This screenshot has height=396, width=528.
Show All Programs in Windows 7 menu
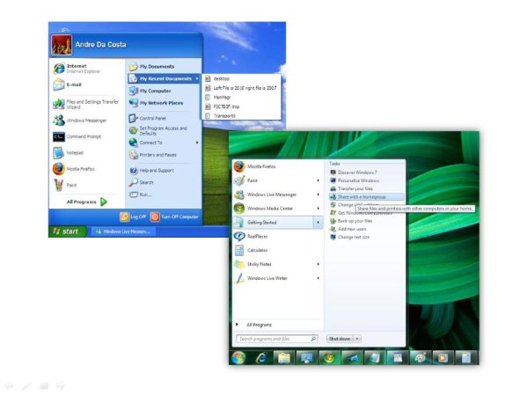(x=254, y=325)
